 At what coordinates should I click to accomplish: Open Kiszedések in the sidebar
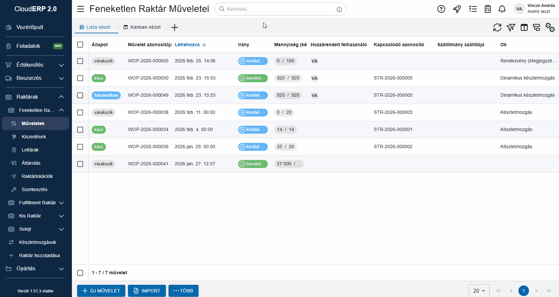[x=34, y=137]
